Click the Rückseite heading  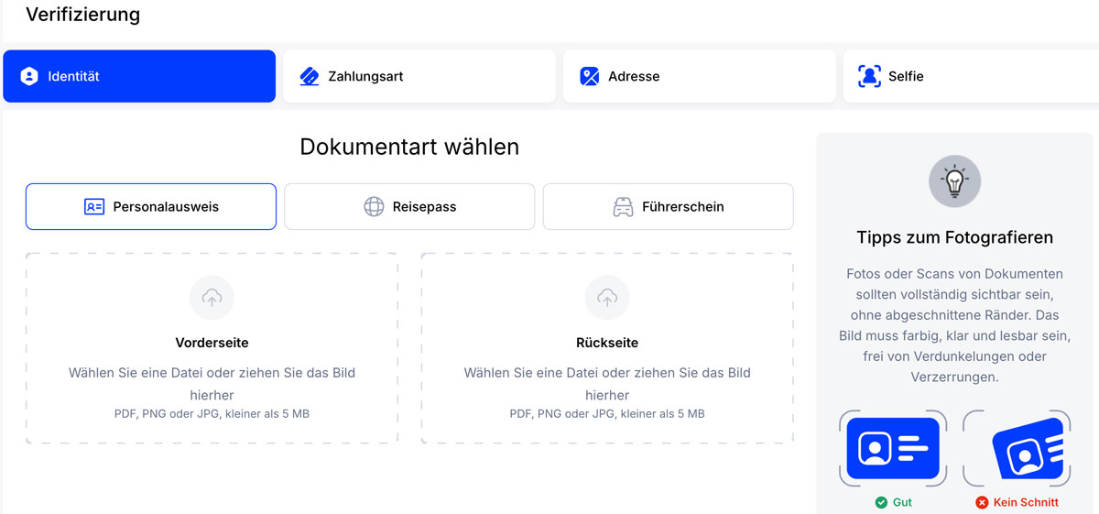tap(607, 343)
